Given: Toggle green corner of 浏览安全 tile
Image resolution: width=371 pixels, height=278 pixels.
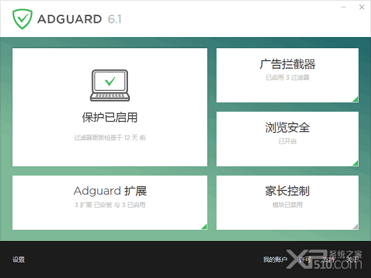Looking at the screenshot, I should (356, 163).
